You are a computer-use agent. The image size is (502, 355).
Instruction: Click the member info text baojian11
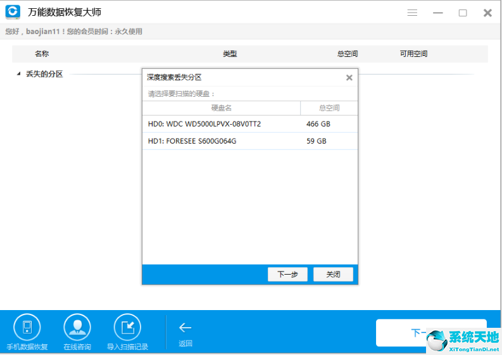tap(43, 32)
